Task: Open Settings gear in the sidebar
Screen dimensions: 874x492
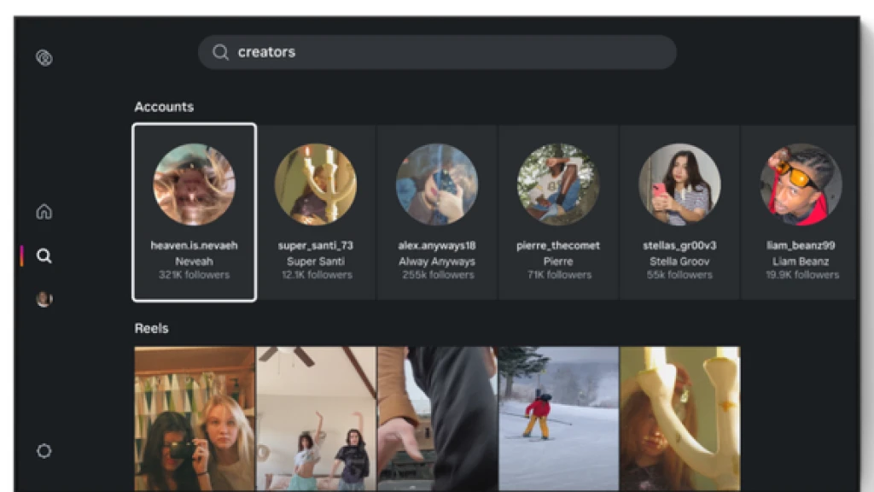Action: (x=44, y=451)
